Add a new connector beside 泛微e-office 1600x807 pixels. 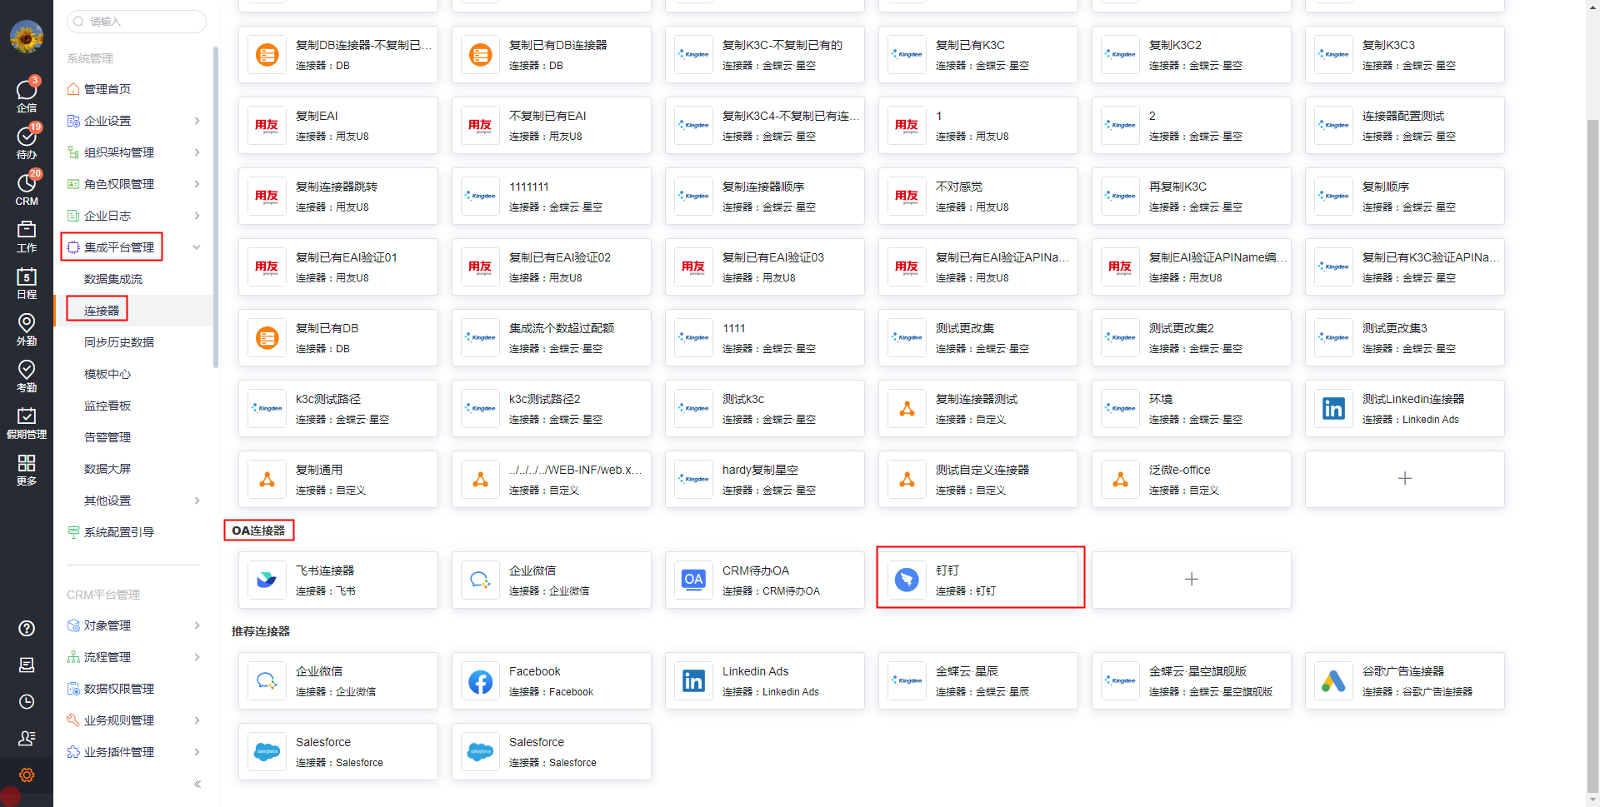pyautogui.click(x=1405, y=479)
